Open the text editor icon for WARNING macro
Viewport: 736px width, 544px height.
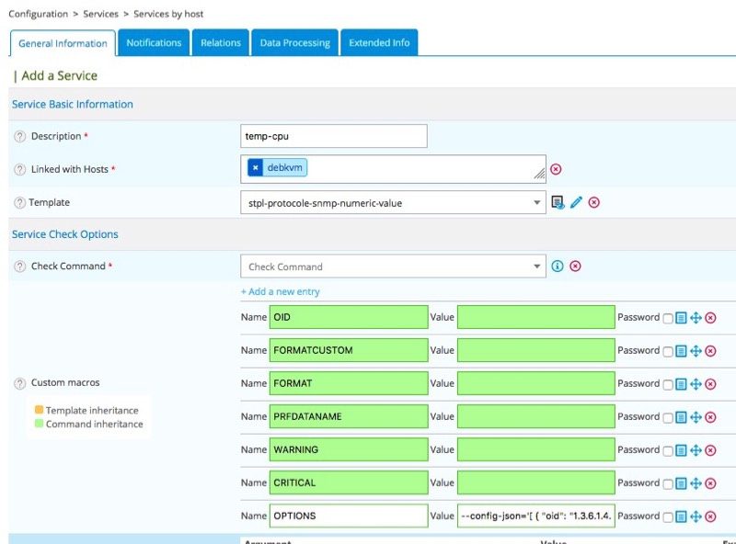[682, 450]
